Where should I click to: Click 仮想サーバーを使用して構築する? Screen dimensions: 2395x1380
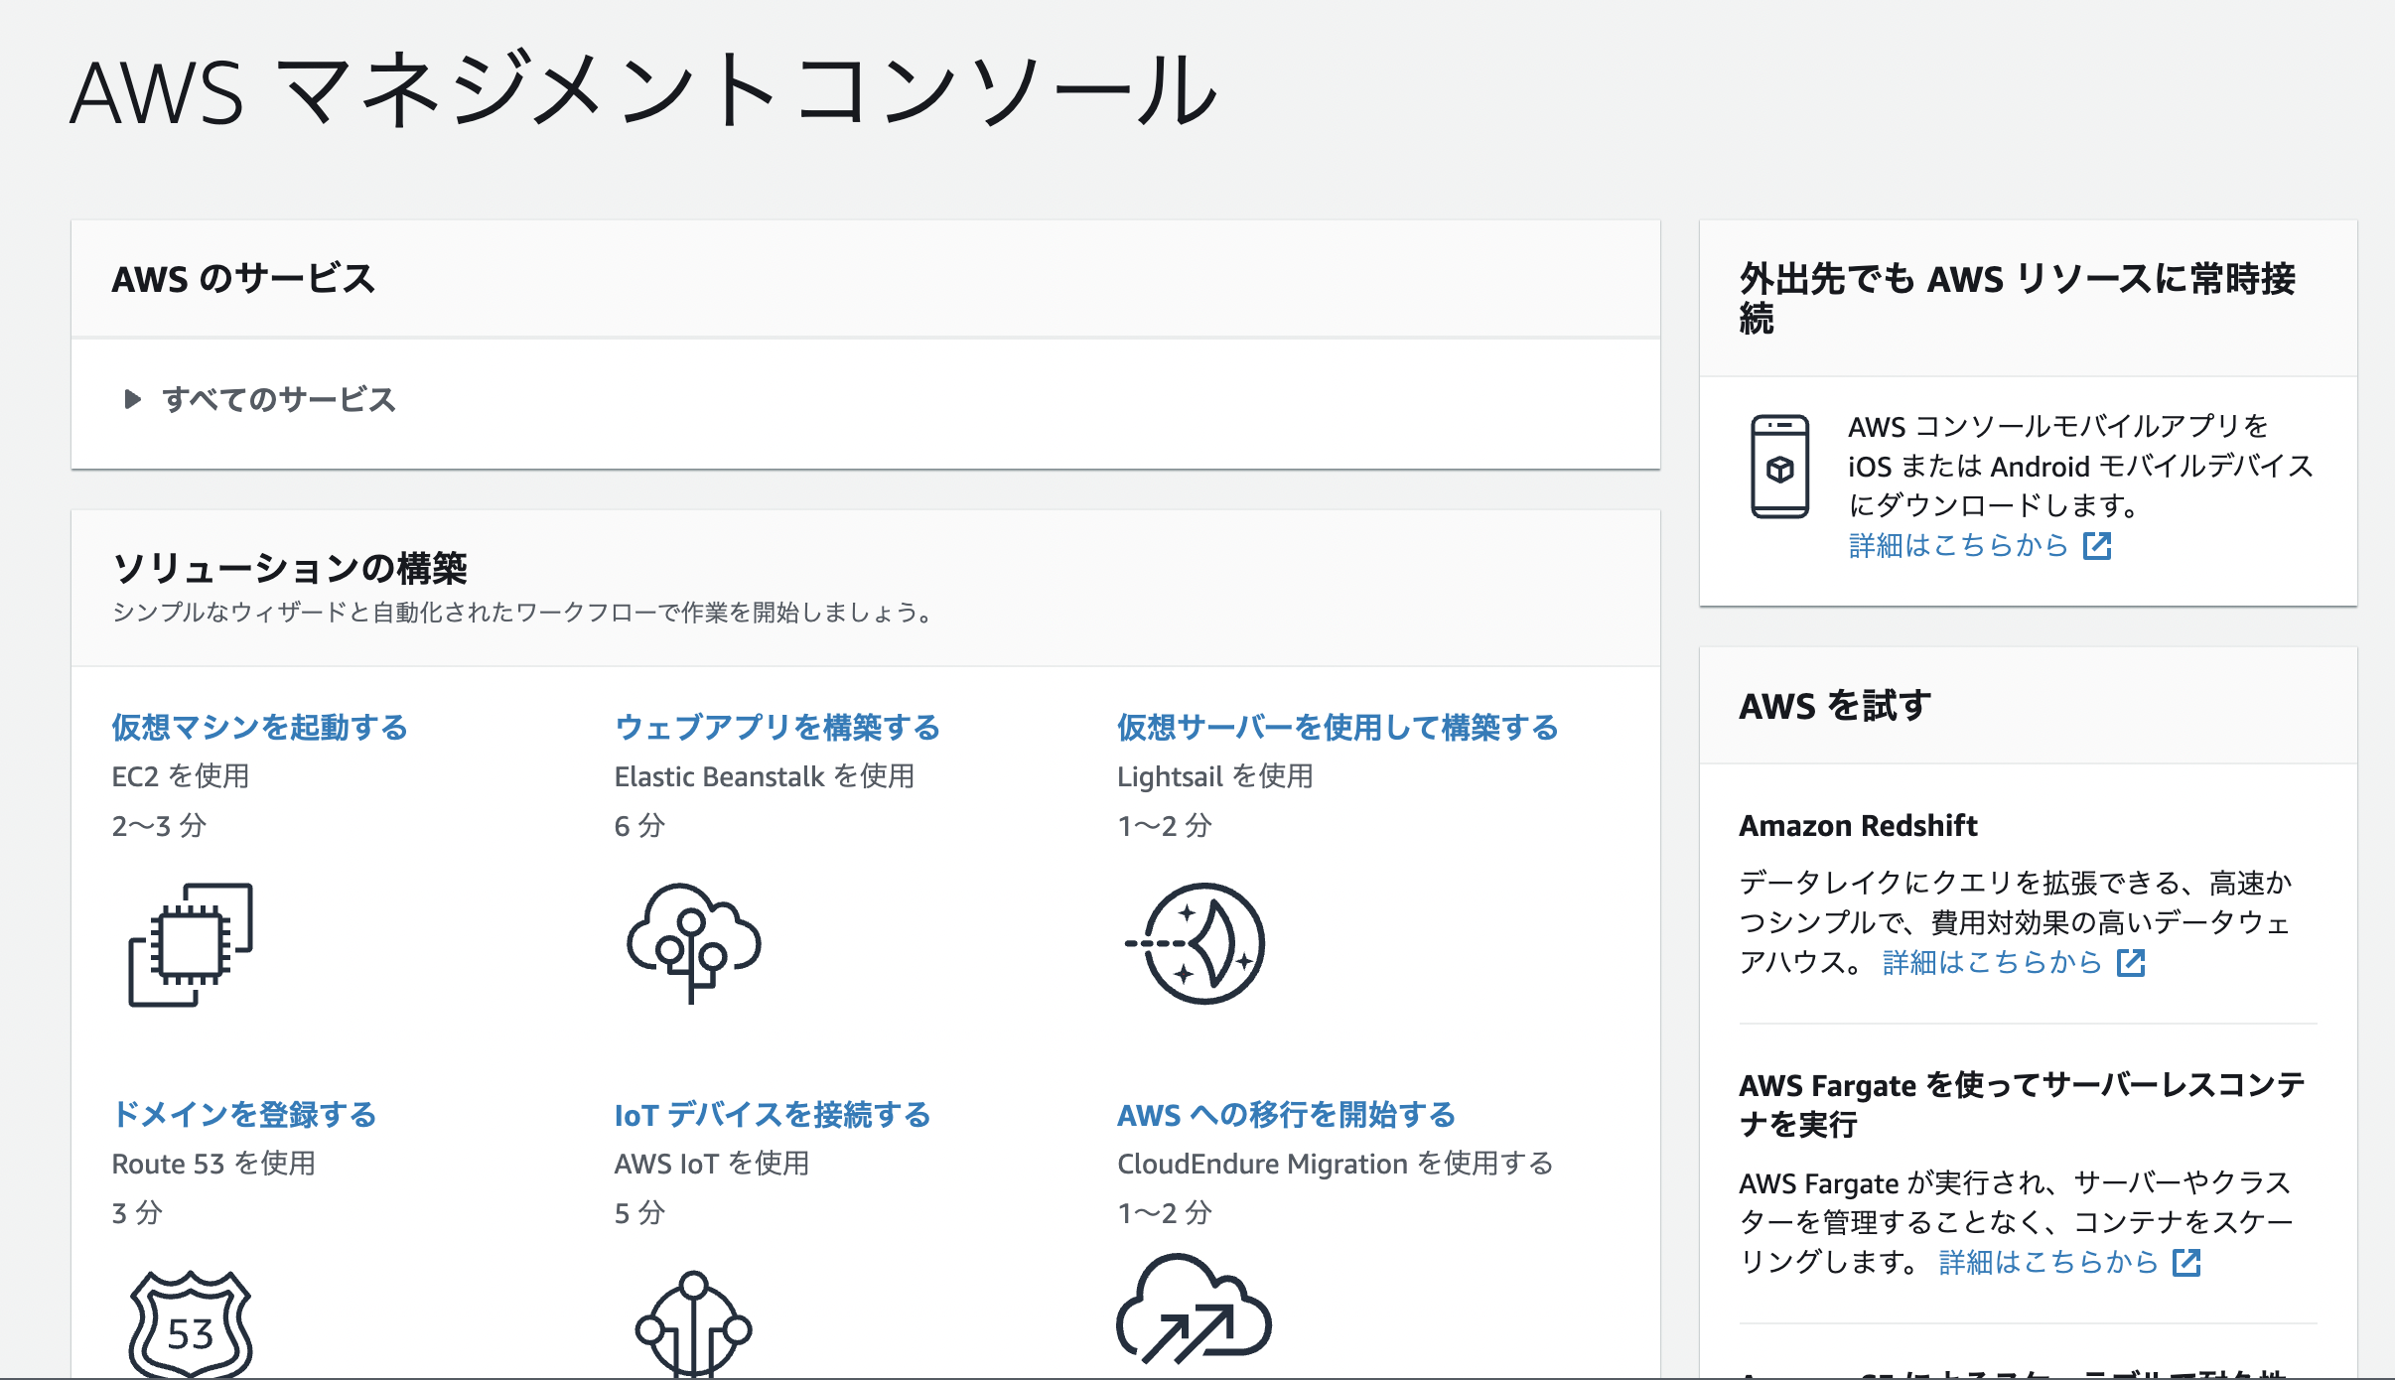[1338, 727]
